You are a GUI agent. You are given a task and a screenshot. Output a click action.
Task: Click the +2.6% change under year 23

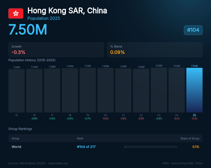click(159, 119)
